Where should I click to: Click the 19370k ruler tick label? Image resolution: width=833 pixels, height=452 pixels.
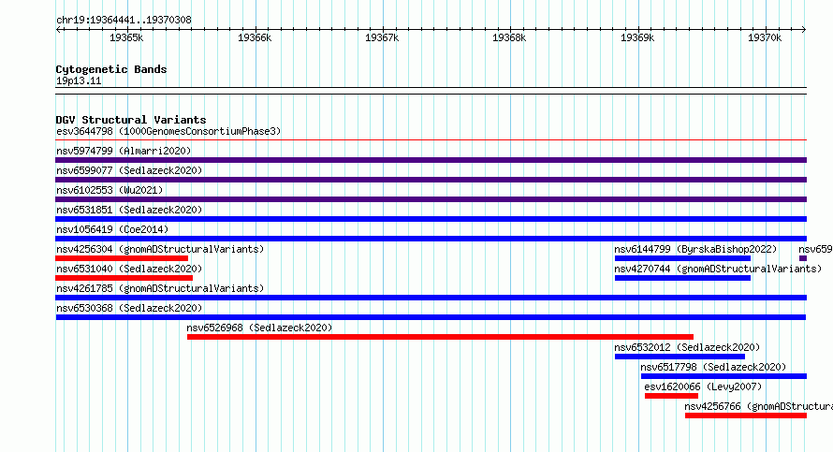pos(765,37)
